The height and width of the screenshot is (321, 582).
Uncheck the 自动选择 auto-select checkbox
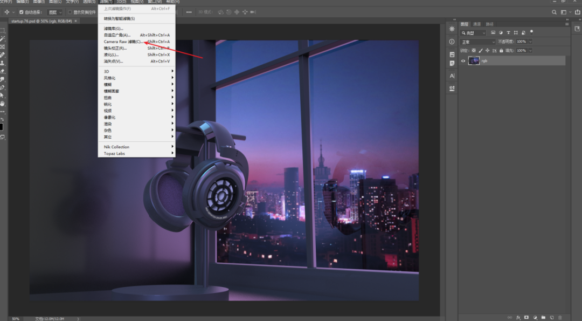21,12
